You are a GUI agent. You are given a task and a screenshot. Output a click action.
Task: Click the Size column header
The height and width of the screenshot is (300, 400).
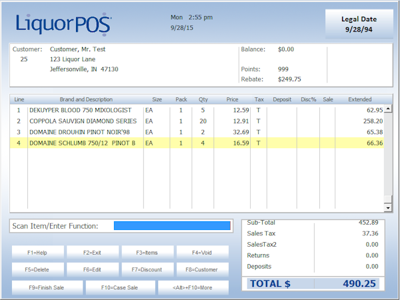(x=157, y=99)
